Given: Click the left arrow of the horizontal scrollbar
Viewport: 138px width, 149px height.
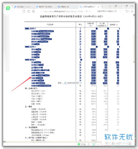Looking at the screenshot, I should coord(4,142).
